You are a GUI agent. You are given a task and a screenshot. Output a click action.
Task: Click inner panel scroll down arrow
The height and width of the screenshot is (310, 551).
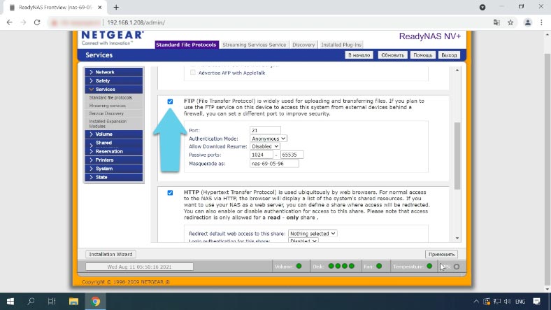457,239
